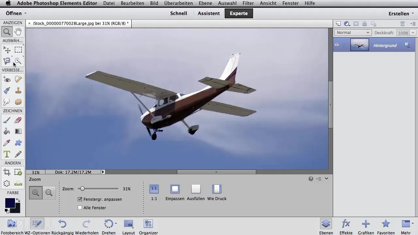Image resolution: width=418 pixels, height=235 pixels.
Task: Enable the 'Alle Fenster' checkbox
Action: click(80, 208)
